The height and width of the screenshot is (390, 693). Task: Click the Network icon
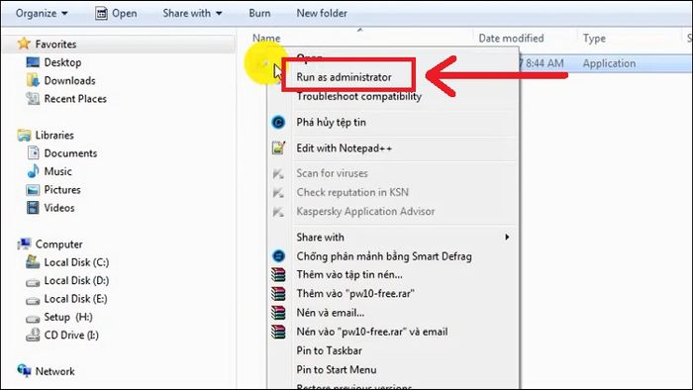point(24,370)
